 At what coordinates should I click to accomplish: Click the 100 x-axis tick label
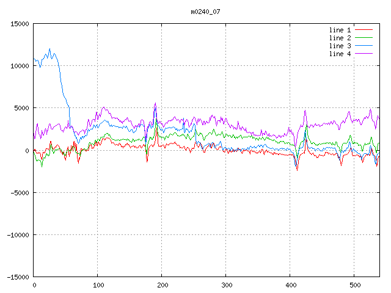point(98,285)
